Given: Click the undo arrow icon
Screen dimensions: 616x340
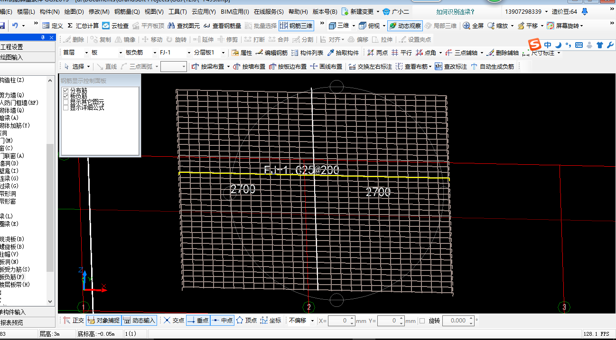Looking at the screenshot, I should tap(15, 26).
